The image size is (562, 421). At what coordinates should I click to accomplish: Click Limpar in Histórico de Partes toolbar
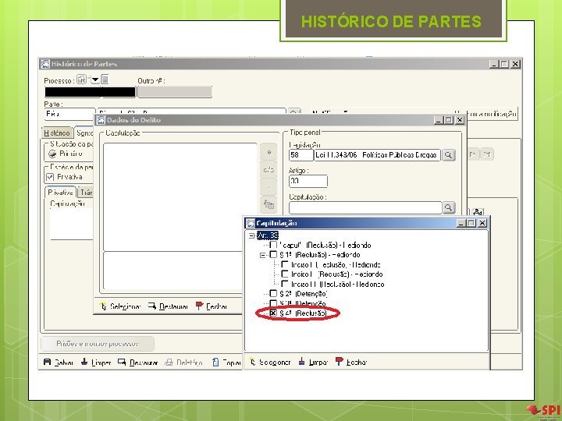[96, 363]
